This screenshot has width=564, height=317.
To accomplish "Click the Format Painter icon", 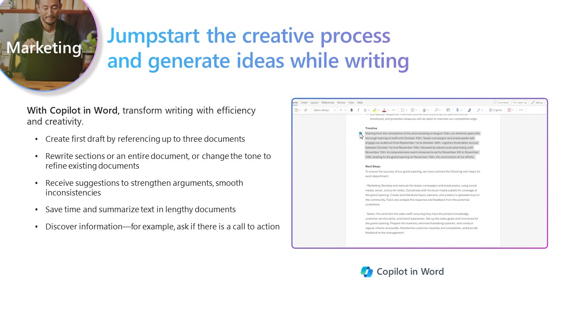I will click(x=305, y=110).
